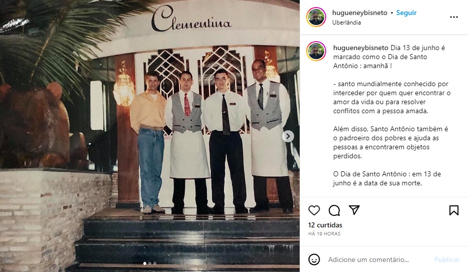Share the post with the paper plane icon

pyautogui.click(x=354, y=210)
